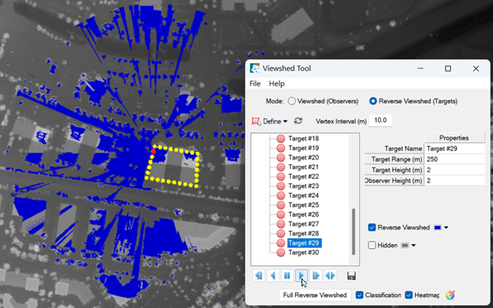Viewport: 493px width, 308px height.
Task: Toggle the Classification checkbox
Action: 359,295
